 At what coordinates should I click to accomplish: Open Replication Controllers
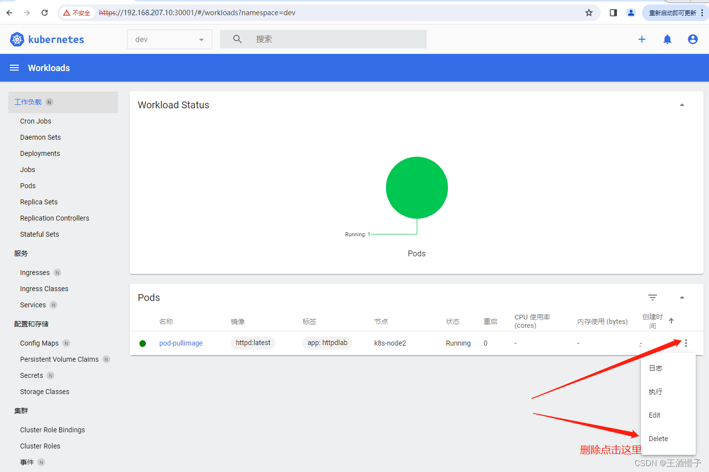pos(55,218)
